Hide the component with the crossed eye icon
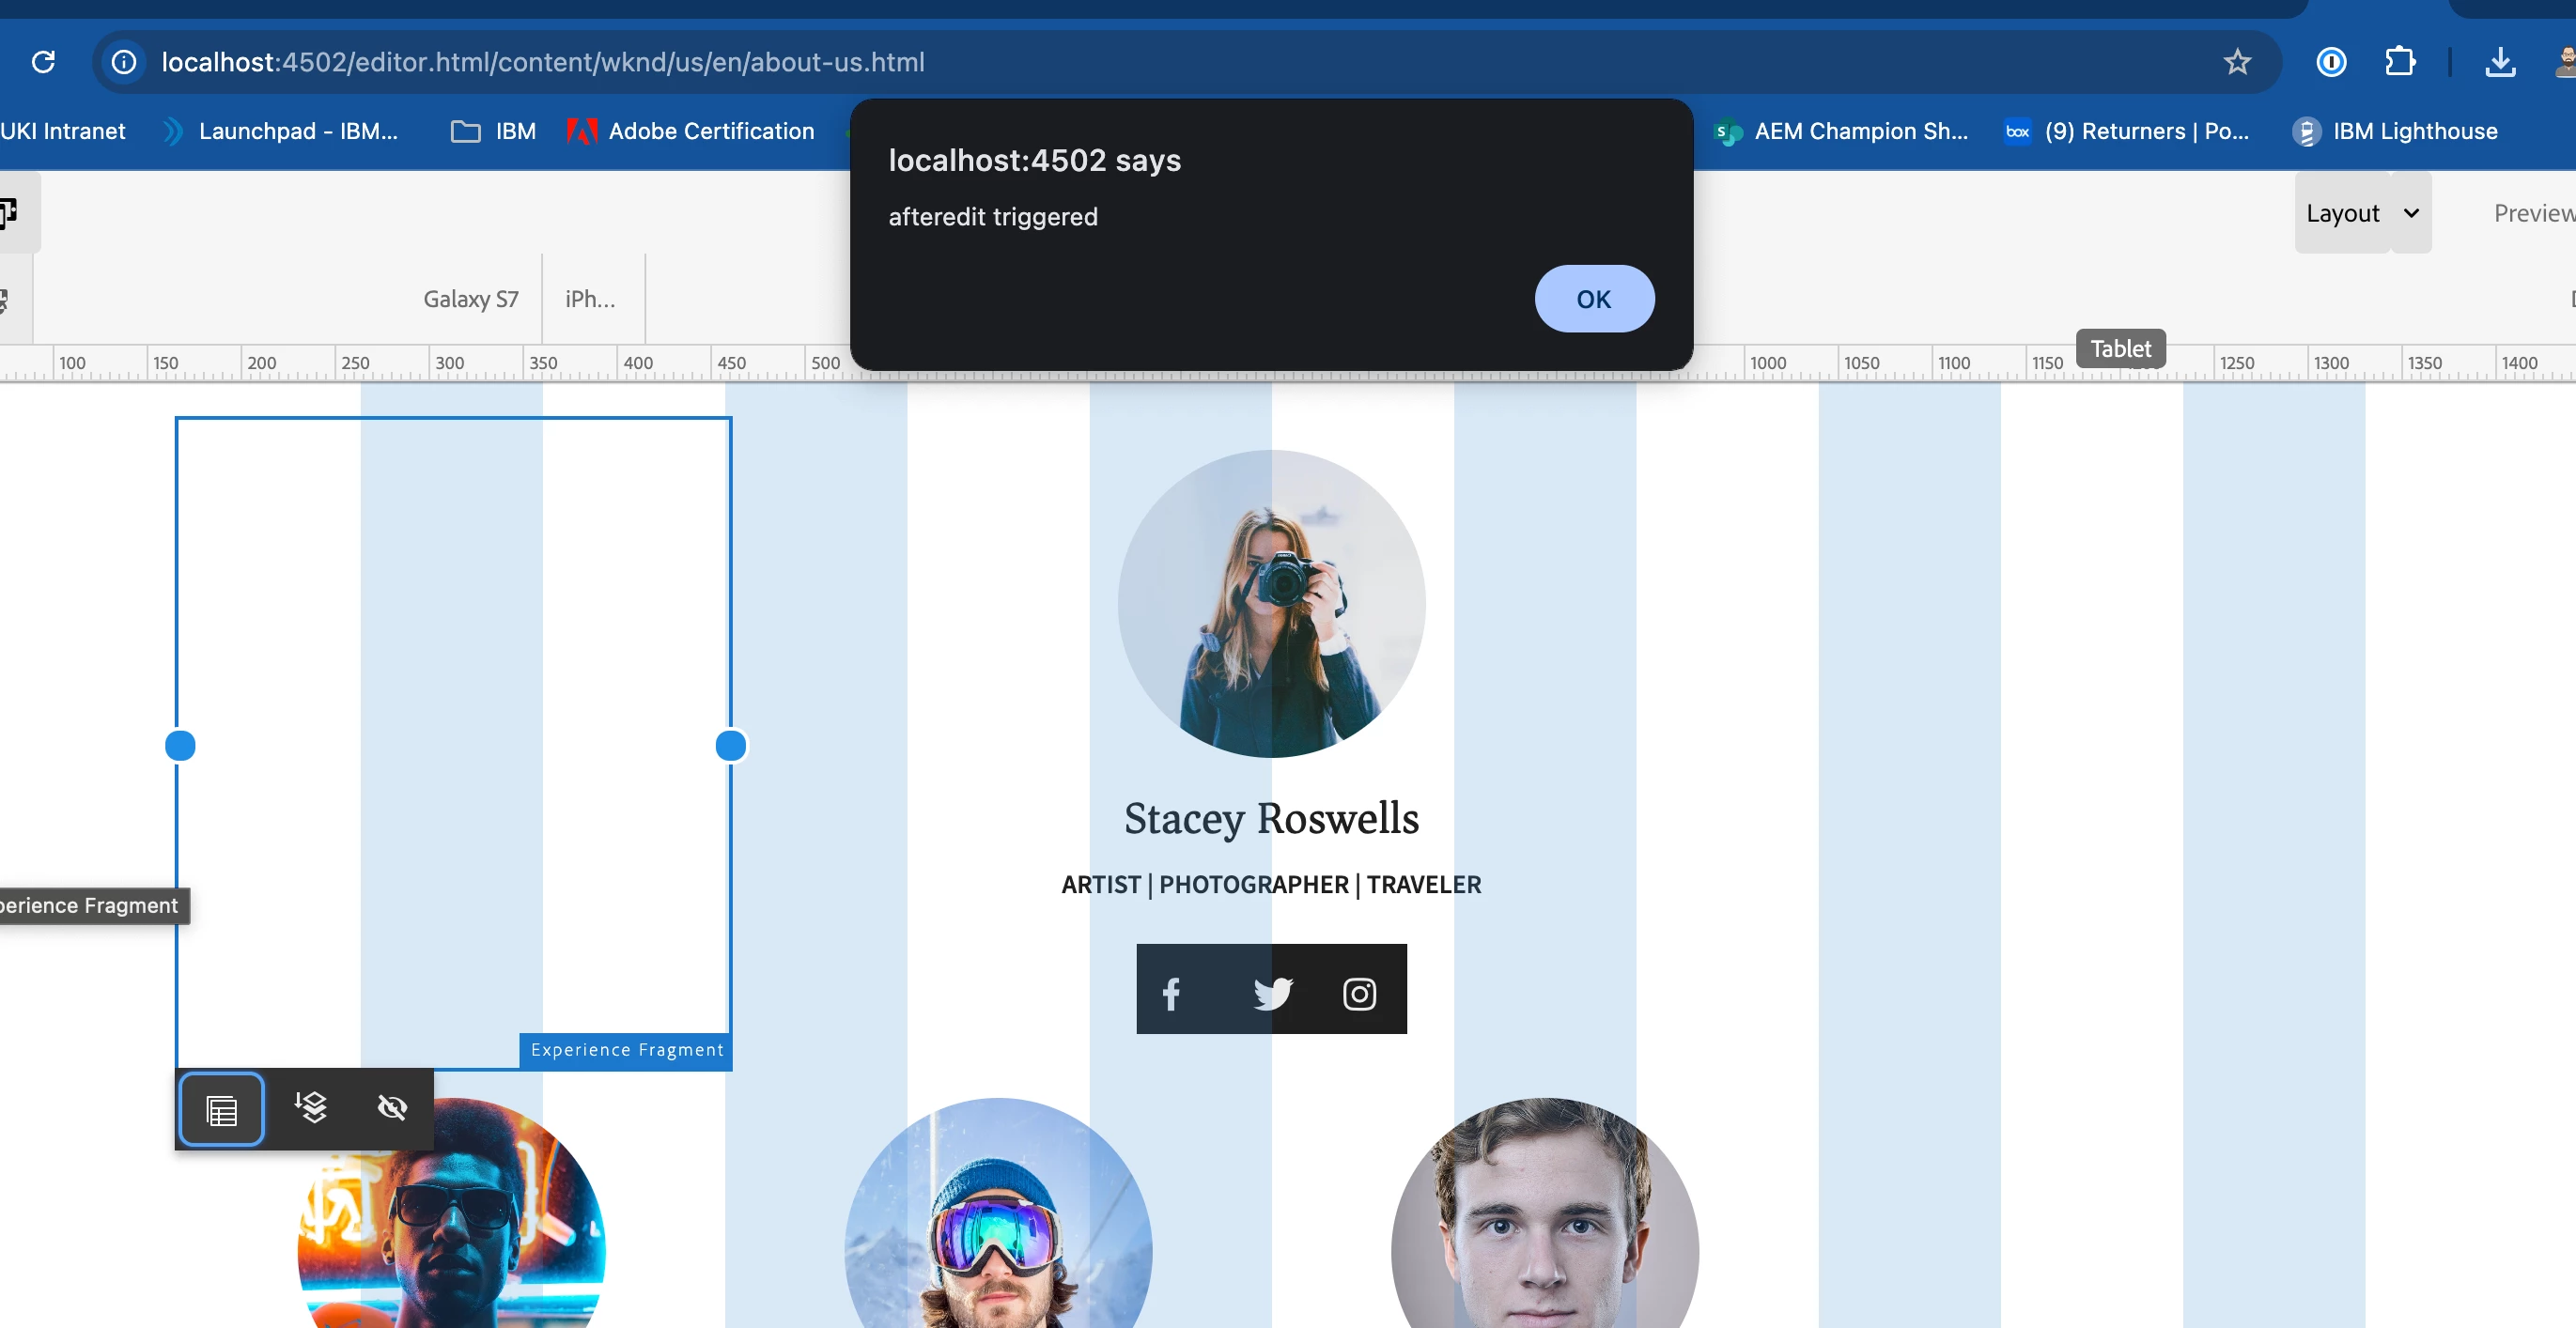Image resolution: width=2576 pixels, height=1328 pixels. (x=392, y=1107)
